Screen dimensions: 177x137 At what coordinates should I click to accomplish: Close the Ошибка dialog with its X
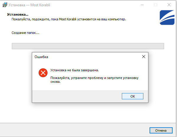click(x=143, y=57)
